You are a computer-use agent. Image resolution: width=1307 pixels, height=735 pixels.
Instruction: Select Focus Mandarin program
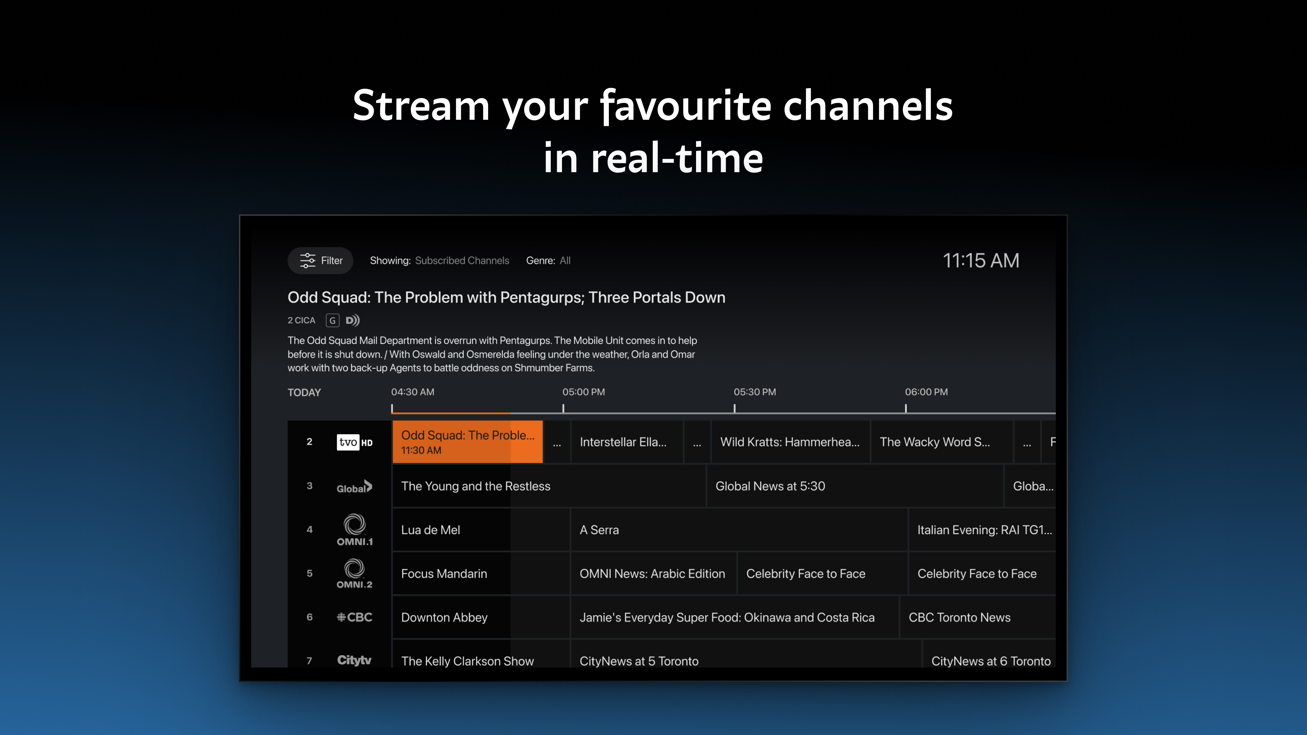(x=481, y=574)
